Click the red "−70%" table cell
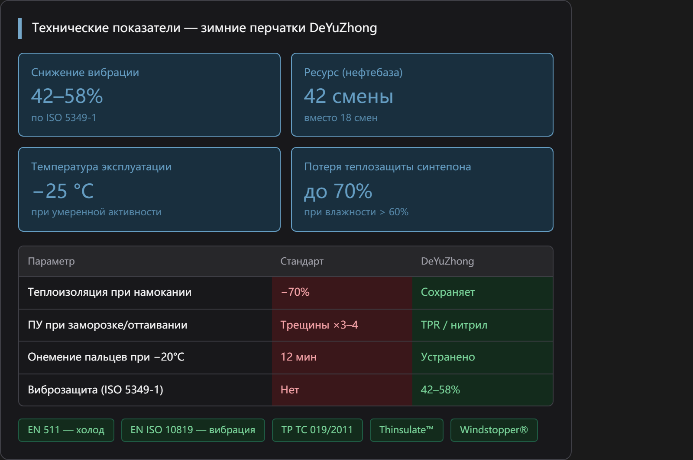The height and width of the screenshot is (460, 693). (x=342, y=293)
